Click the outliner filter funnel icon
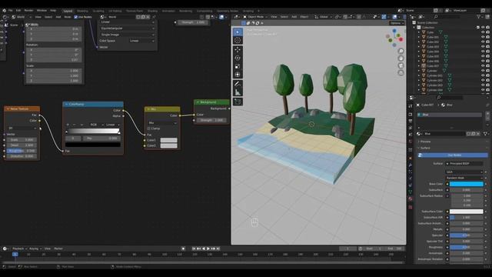 point(478,17)
